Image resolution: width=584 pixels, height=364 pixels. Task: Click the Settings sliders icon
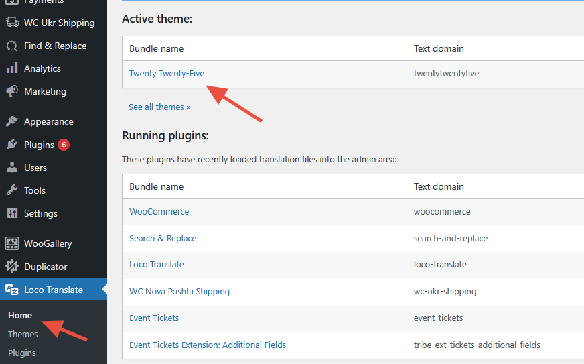pyautogui.click(x=12, y=213)
